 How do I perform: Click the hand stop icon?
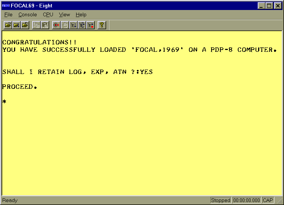pos(65,25)
